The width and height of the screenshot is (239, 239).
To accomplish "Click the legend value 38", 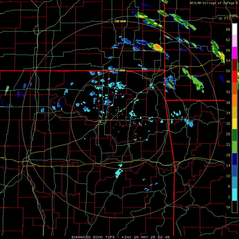I will click(228, 103).
